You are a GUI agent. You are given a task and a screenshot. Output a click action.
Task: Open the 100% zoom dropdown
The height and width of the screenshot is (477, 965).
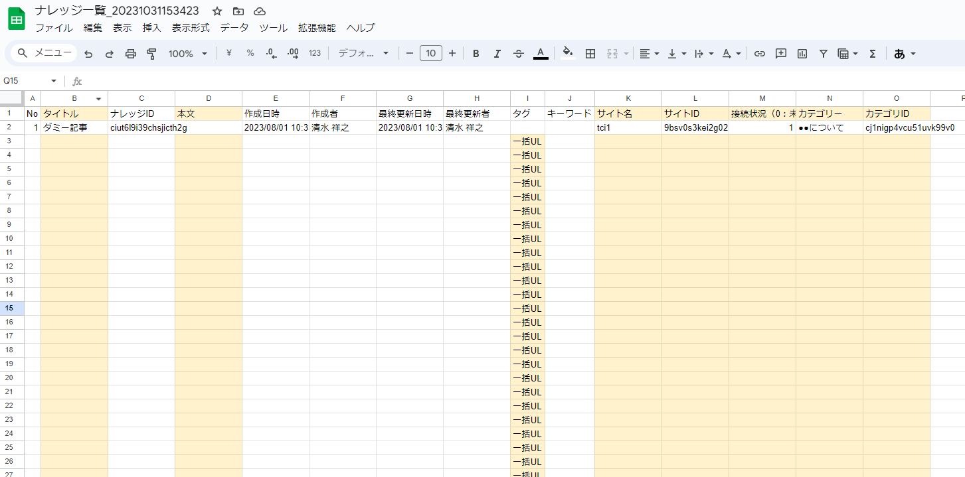pyautogui.click(x=187, y=54)
